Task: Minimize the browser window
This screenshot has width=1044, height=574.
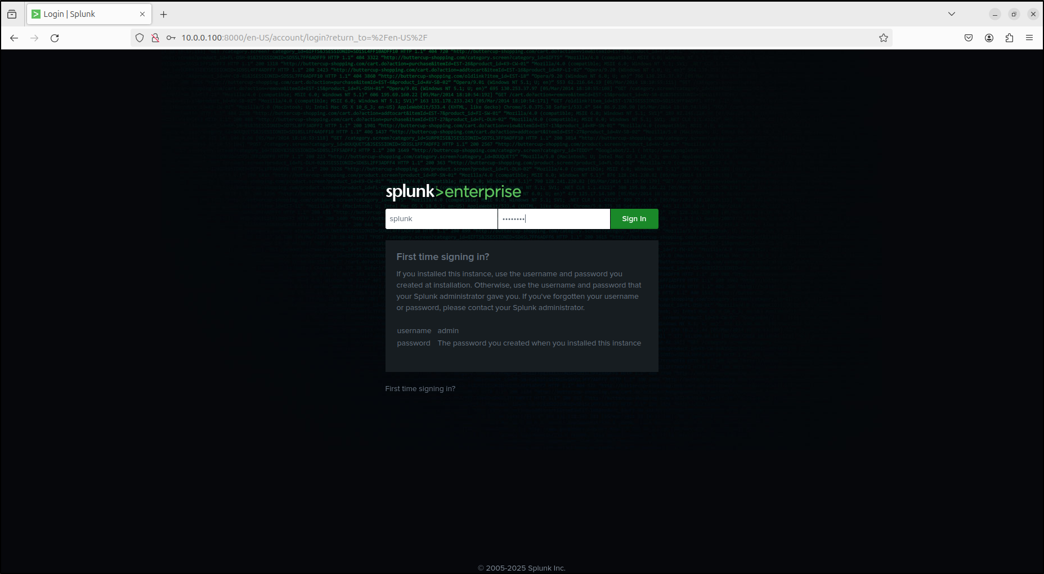Action: tap(995, 14)
